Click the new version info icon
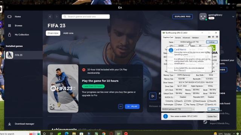241x135 pixels. coord(166,116)
